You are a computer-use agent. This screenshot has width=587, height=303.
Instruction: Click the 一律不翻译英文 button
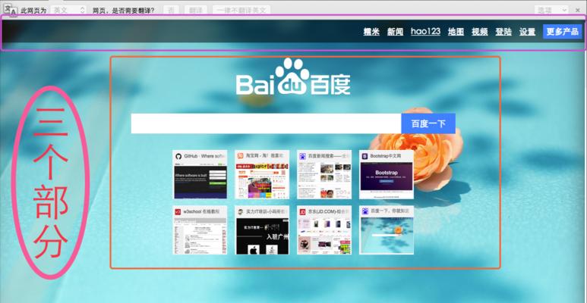[x=241, y=11]
